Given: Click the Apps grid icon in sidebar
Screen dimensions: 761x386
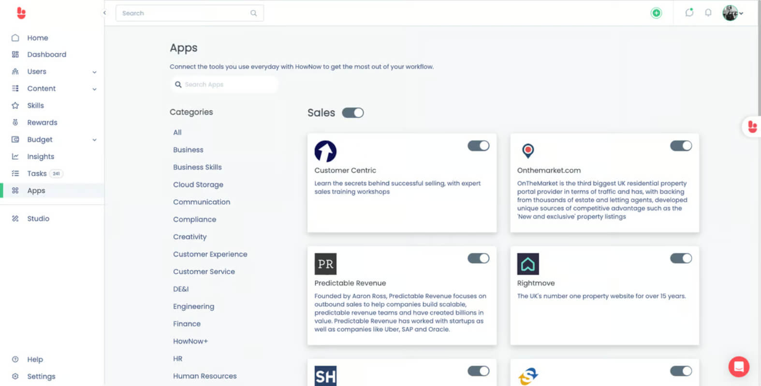Looking at the screenshot, I should click(x=15, y=191).
